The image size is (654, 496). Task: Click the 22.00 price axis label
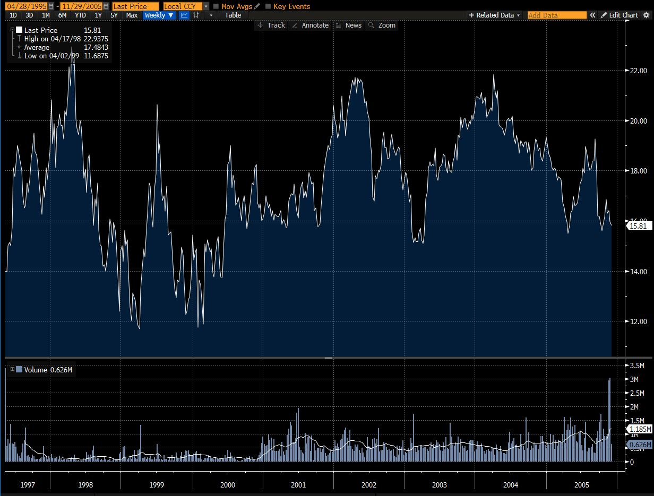pos(639,71)
